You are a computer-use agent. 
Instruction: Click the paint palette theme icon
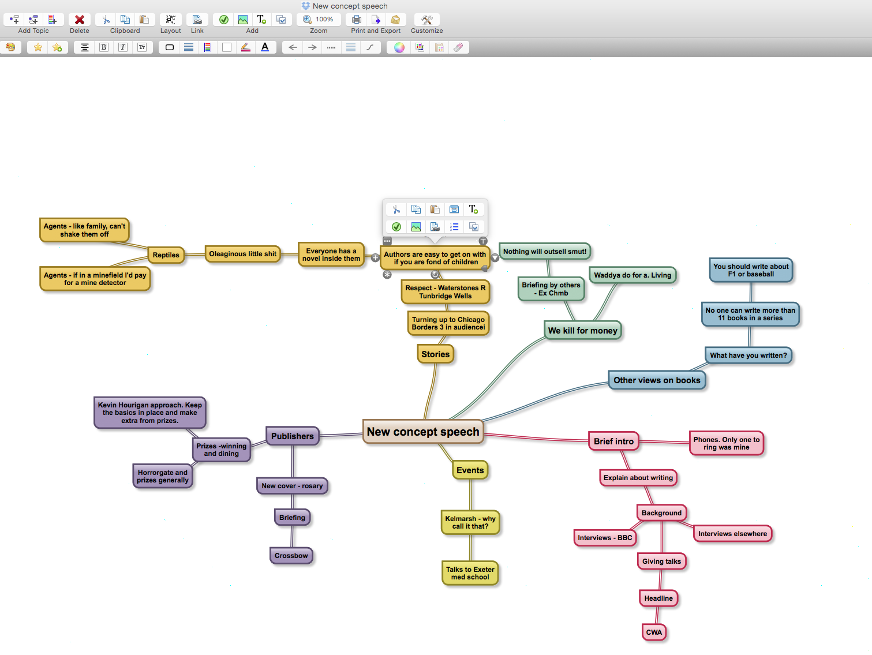coord(10,47)
